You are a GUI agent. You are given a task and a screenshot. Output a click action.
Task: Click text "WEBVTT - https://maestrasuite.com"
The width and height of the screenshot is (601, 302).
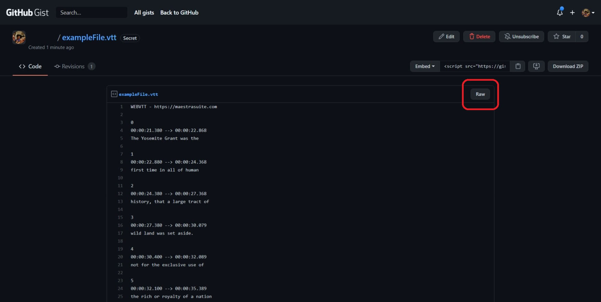click(174, 107)
